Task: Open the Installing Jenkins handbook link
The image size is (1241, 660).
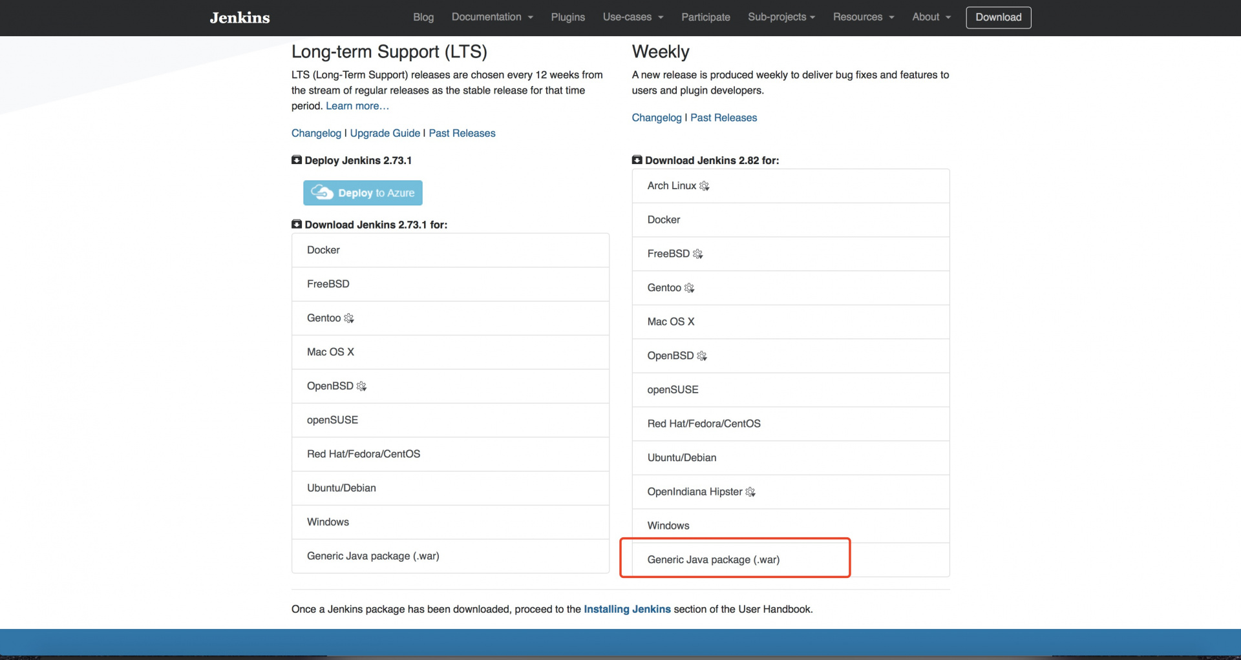Action: [x=627, y=609]
